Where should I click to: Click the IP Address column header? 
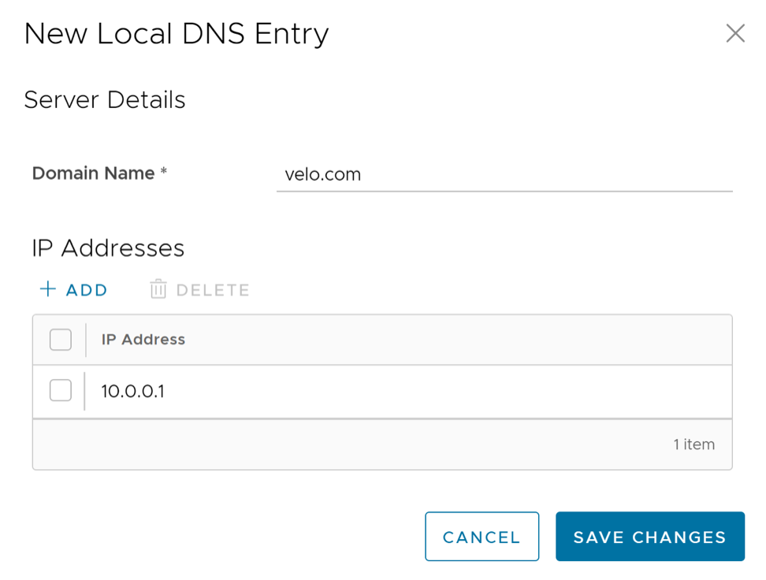[x=143, y=340]
